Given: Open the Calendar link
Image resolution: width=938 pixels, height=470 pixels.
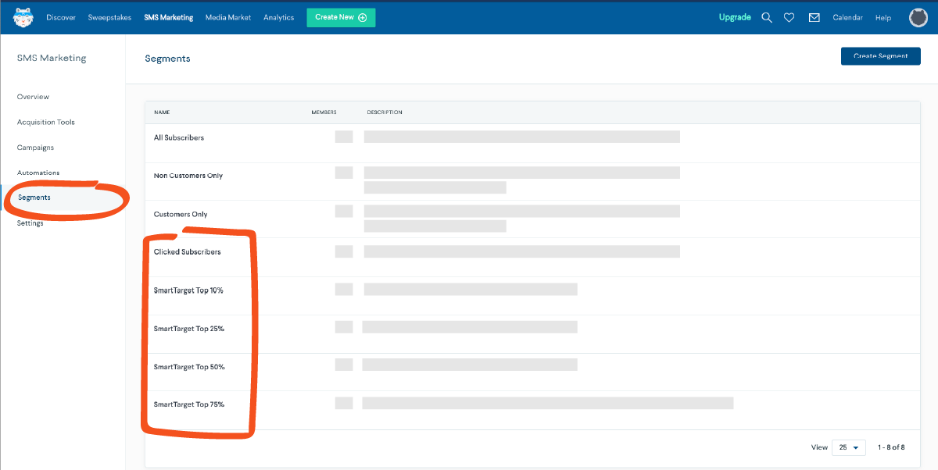Looking at the screenshot, I should 848,18.
